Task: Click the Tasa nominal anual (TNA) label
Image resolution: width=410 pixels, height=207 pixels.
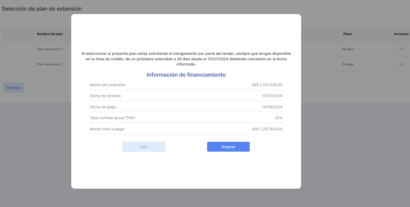Action: coord(112,118)
